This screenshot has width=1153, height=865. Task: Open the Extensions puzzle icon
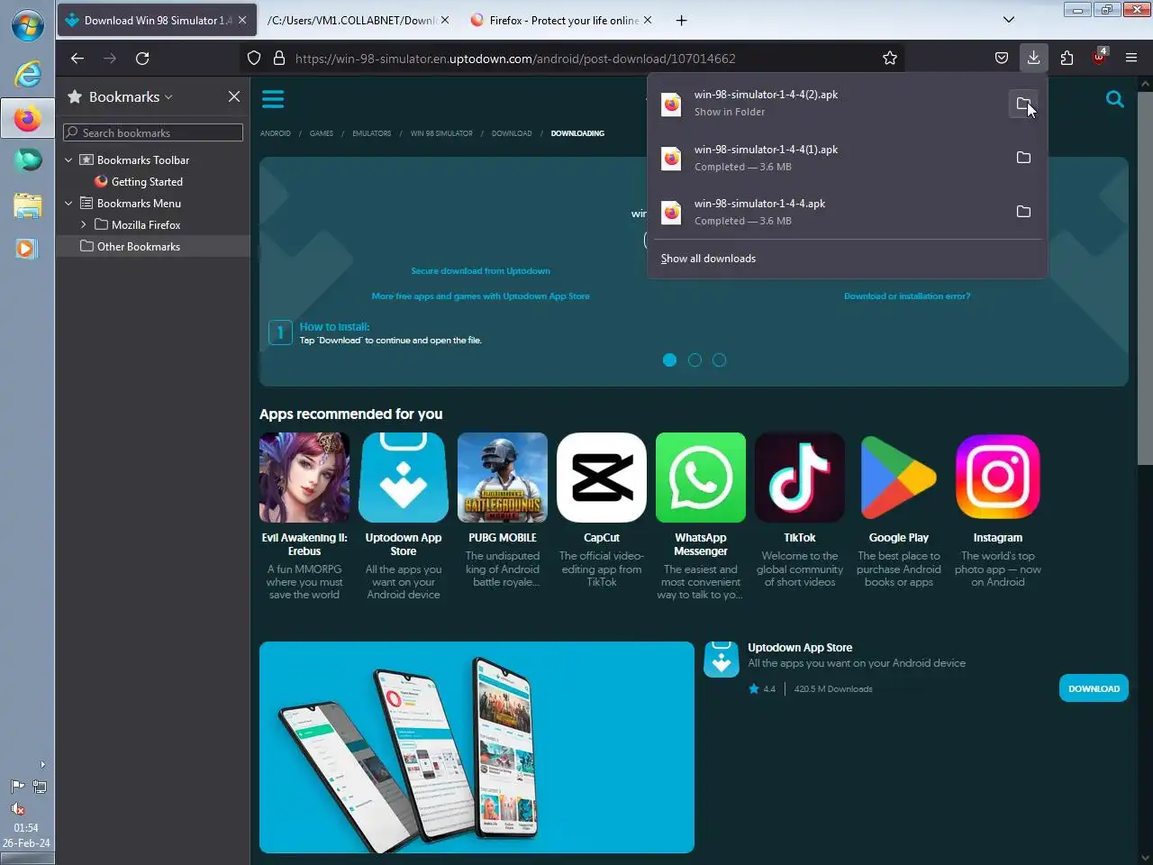(x=1067, y=58)
